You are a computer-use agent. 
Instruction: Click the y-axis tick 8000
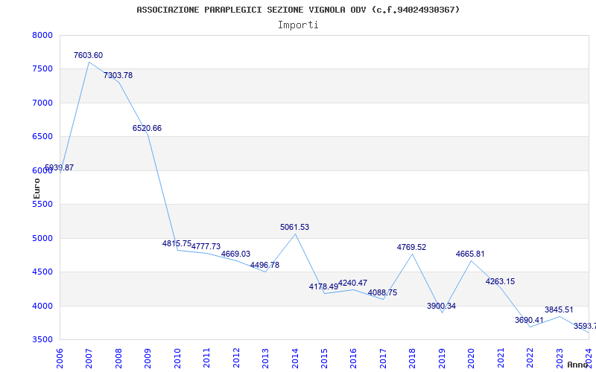tap(42, 35)
